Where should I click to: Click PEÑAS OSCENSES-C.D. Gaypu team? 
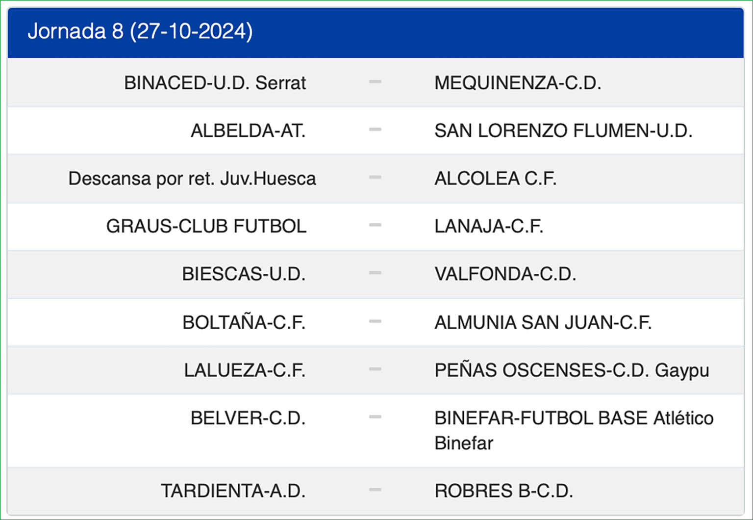(x=572, y=370)
